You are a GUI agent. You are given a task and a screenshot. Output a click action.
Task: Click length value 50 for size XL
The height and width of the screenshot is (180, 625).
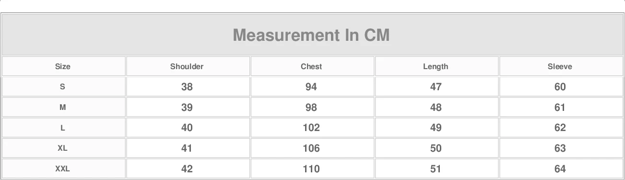(x=436, y=148)
